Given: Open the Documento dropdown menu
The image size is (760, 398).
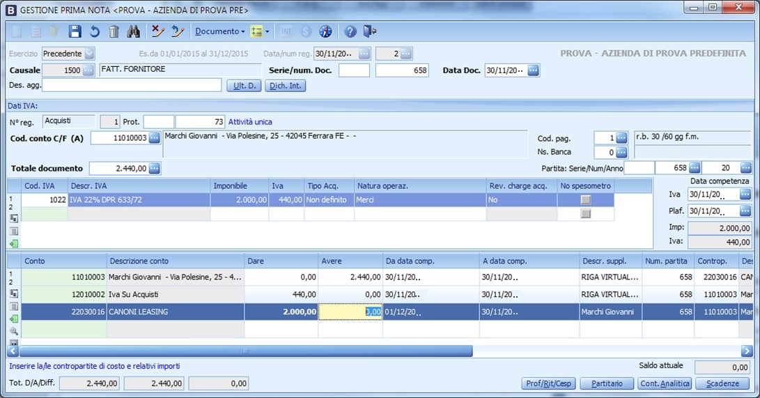Looking at the screenshot, I should (x=219, y=31).
